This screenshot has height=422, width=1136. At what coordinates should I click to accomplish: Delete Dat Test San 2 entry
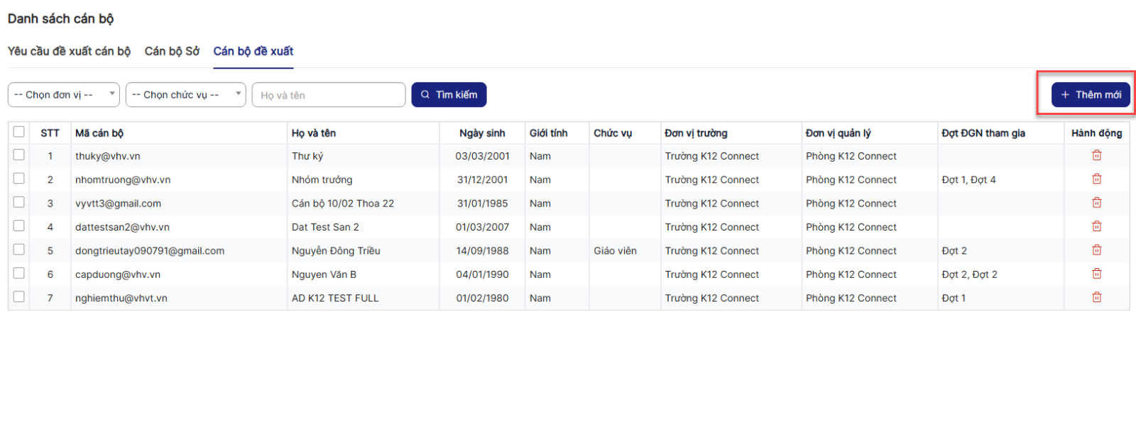click(1096, 226)
